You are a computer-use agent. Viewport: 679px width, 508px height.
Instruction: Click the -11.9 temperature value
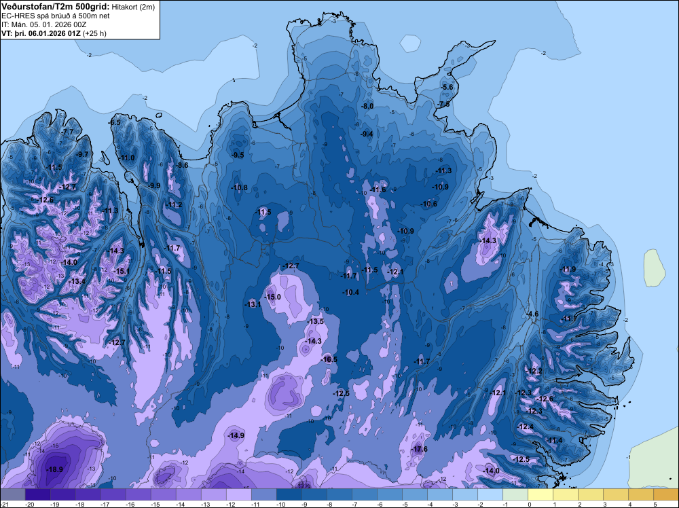pyautogui.click(x=568, y=269)
